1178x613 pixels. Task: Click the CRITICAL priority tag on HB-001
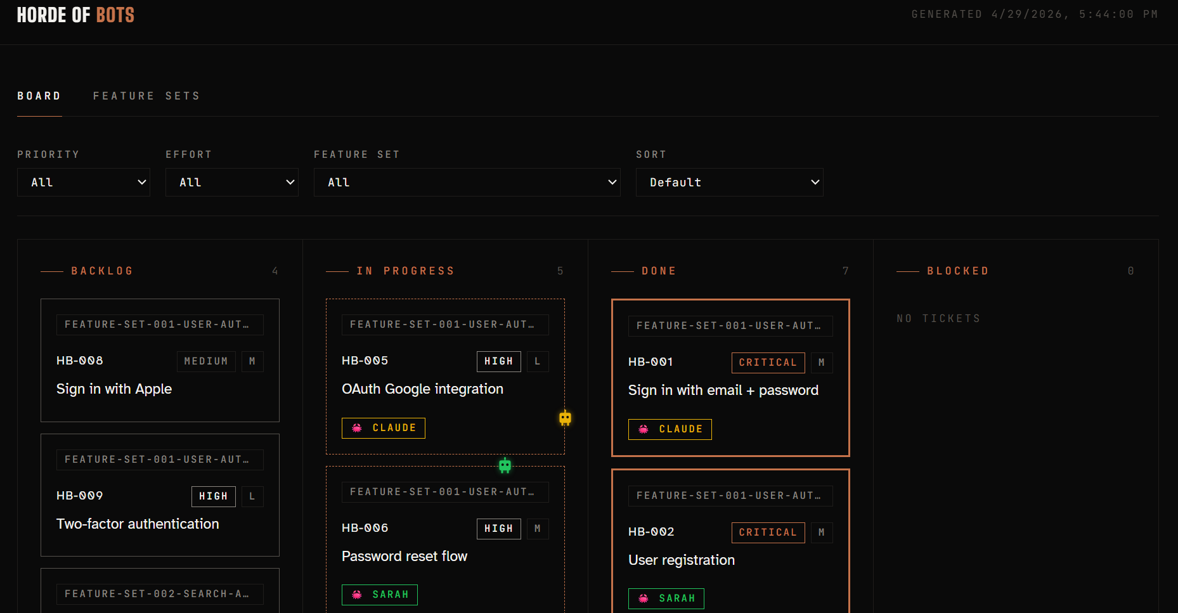coord(768,363)
